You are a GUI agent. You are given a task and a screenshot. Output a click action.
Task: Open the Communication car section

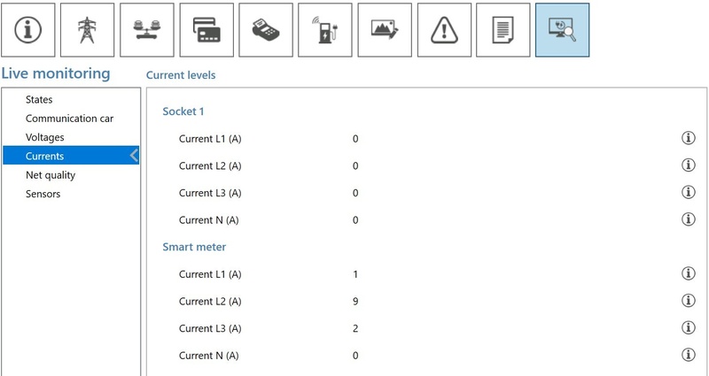coord(69,119)
